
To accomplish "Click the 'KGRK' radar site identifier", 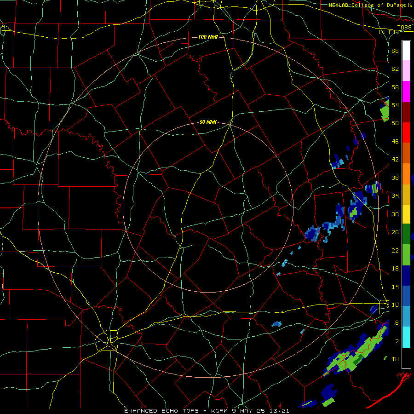I will pyautogui.click(x=220, y=411).
